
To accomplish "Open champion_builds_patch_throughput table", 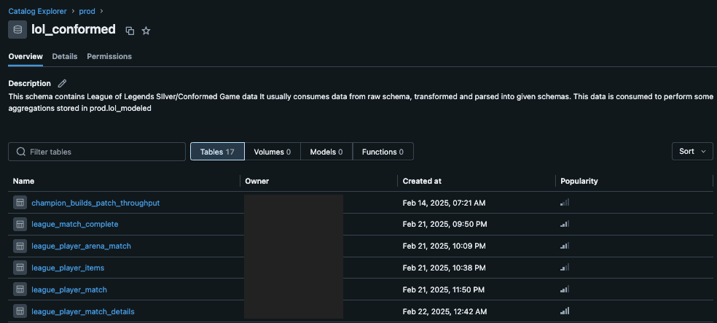I will tap(95, 203).
